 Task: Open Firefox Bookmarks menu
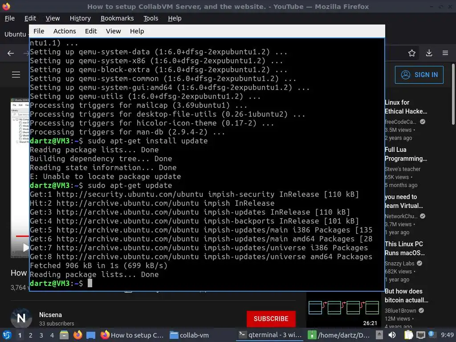(x=117, y=18)
